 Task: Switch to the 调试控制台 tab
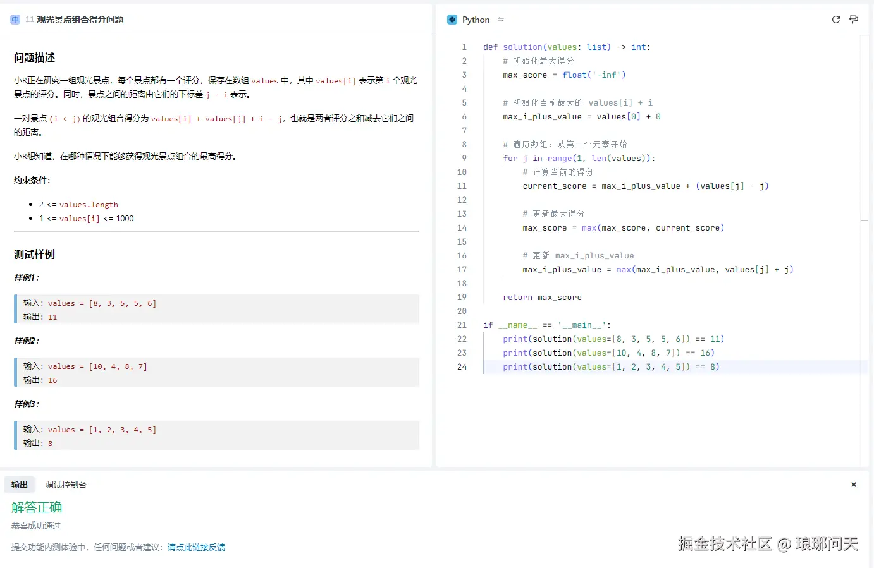pos(66,485)
